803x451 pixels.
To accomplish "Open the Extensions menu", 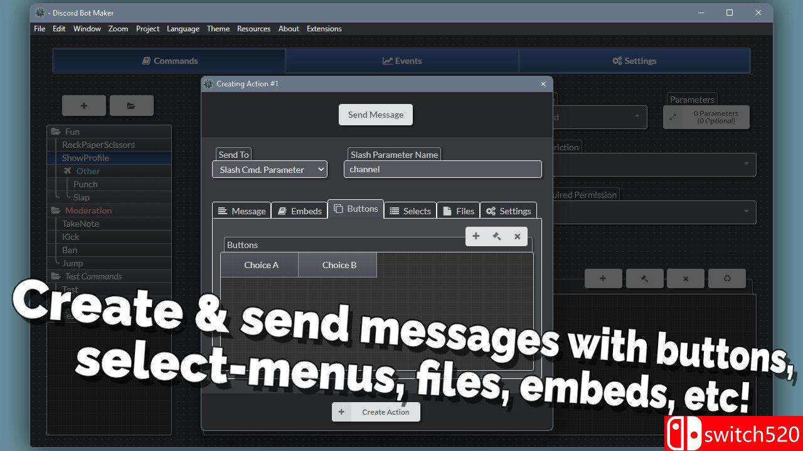I will [324, 29].
